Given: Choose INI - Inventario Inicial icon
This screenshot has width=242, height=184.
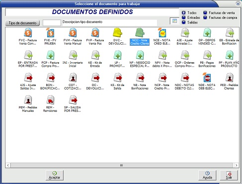Looking at the screenshot, I should (73, 55).
